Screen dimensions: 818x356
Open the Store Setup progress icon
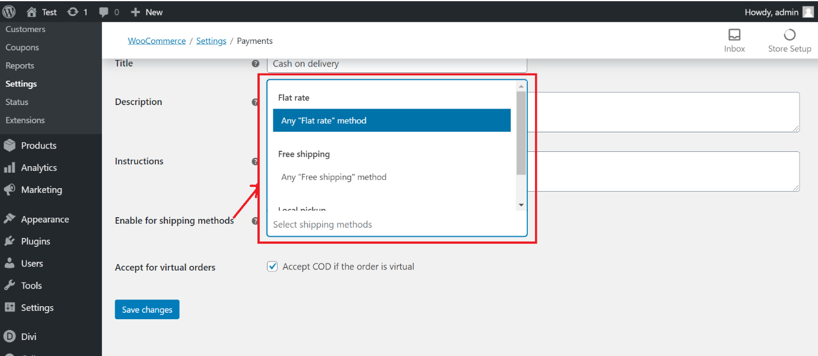coord(790,34)
